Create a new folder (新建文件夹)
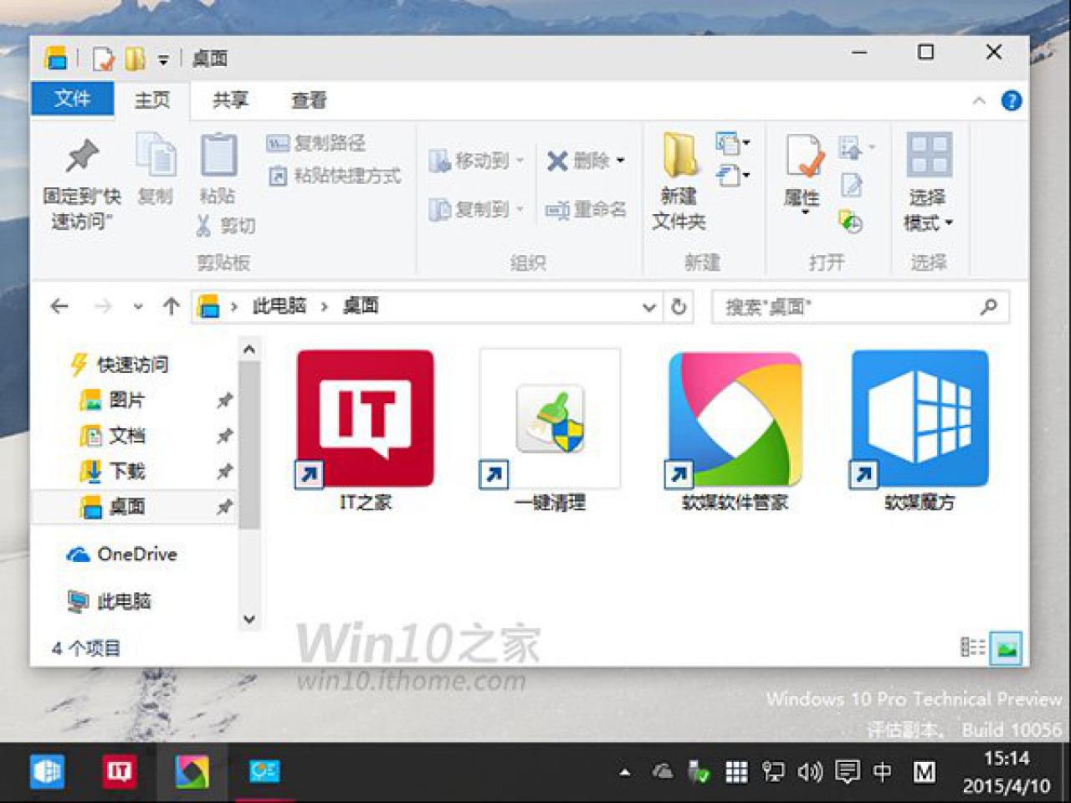The height and width of the screenshot is (803, 1071). pos(679,182)
